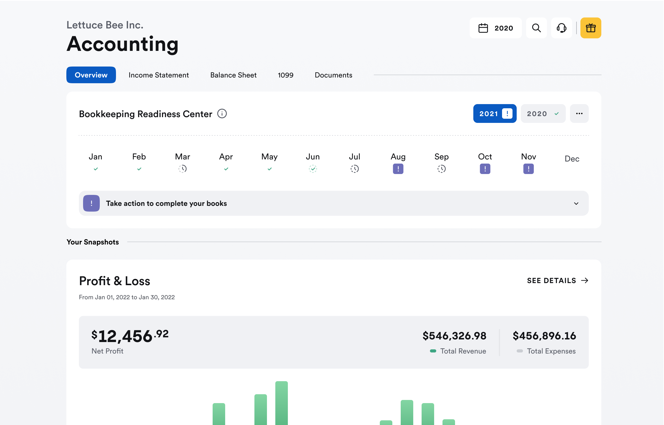Switch readiness center to 2020

pos(543,113)
